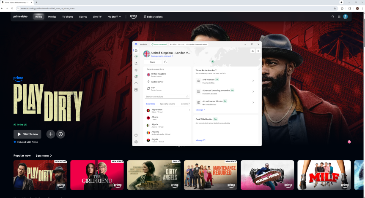
Task: Open Manage link under Threat Protection Pro
Action: pyautogui.click(x=200, y=110)
